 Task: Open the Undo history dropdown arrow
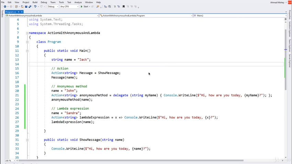[38, 7]
